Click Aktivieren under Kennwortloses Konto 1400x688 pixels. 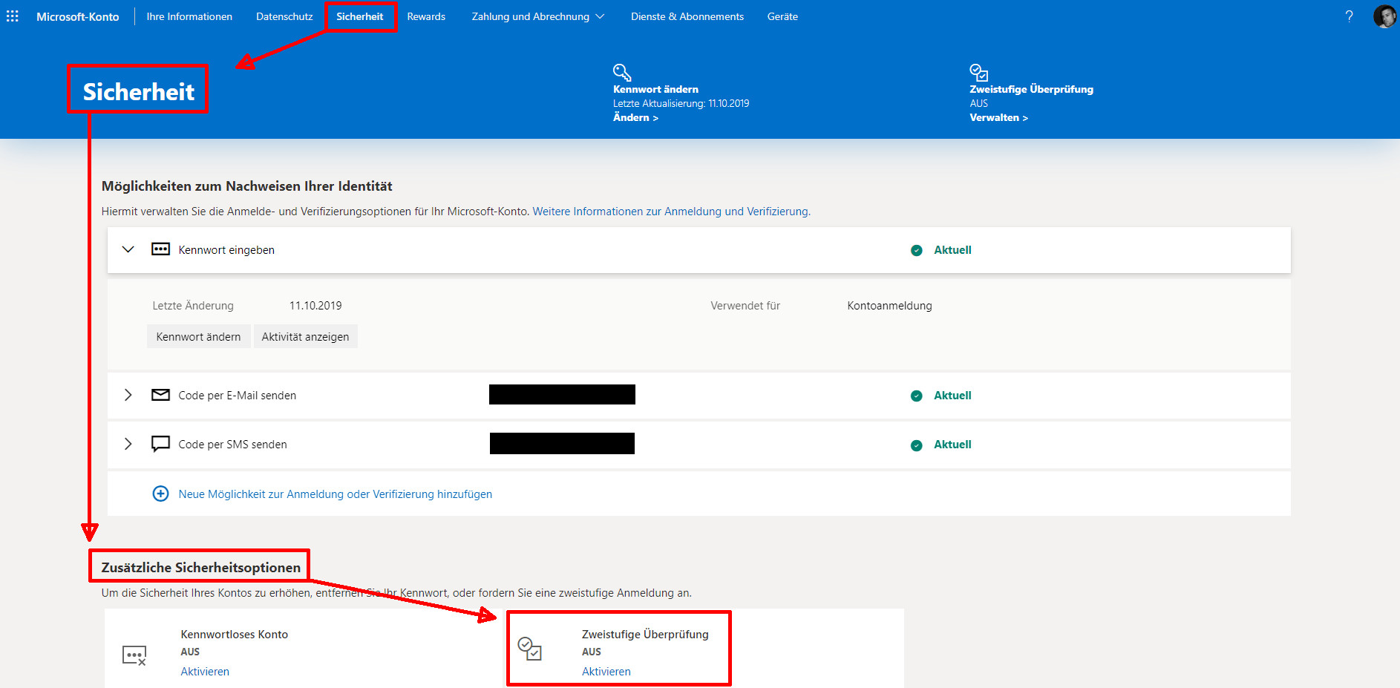point(205,672)
